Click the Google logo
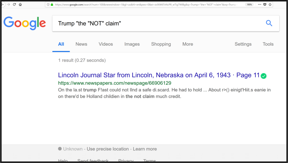This screenshot has width=288, height=163. [25, 23]
